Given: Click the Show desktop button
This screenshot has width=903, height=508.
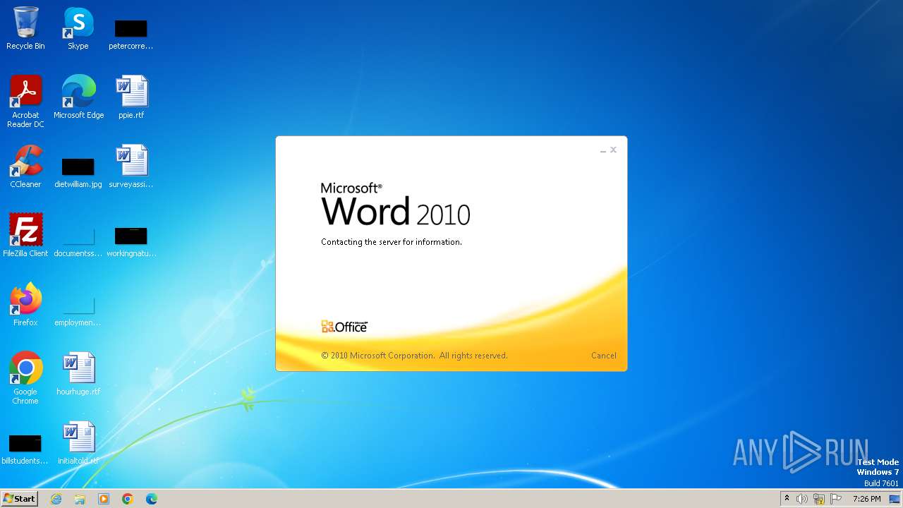Looking at the screenshot, I should click(895, 499).
